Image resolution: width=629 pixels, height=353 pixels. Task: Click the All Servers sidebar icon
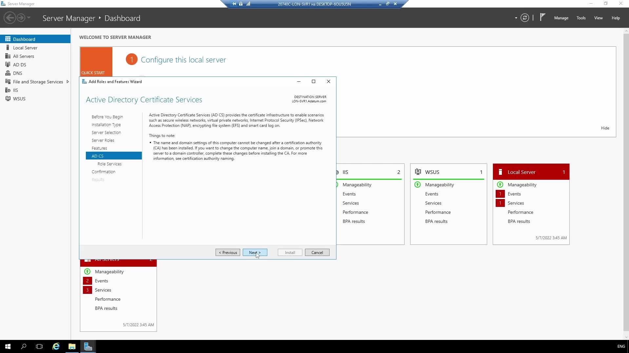[x=8, y=56]
